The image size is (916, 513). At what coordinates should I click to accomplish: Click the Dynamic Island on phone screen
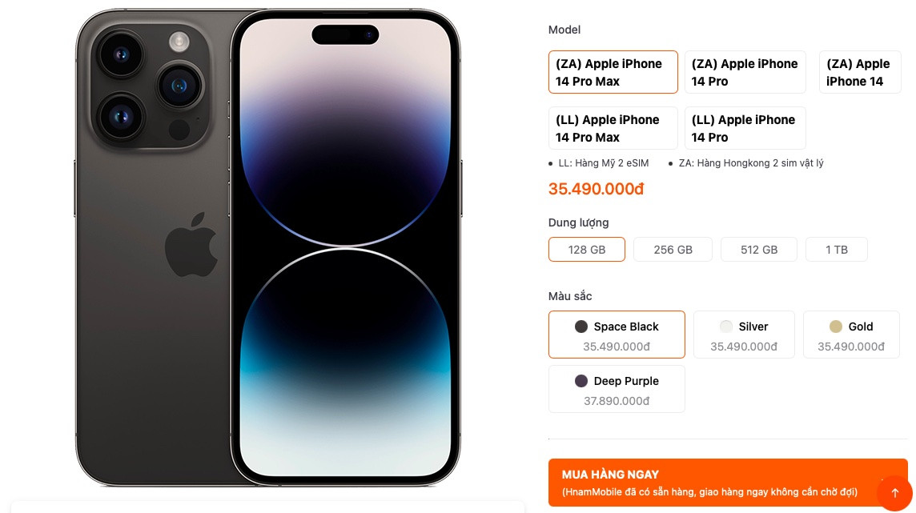[x=345, y=35]
